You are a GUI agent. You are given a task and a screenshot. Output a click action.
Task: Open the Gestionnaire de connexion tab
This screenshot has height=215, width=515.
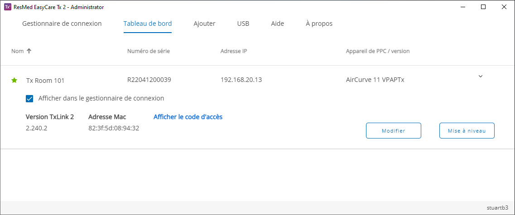(62, 24)
